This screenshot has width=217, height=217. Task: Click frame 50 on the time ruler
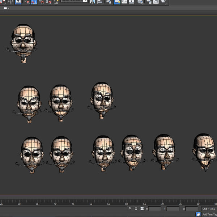click(91, 204)
